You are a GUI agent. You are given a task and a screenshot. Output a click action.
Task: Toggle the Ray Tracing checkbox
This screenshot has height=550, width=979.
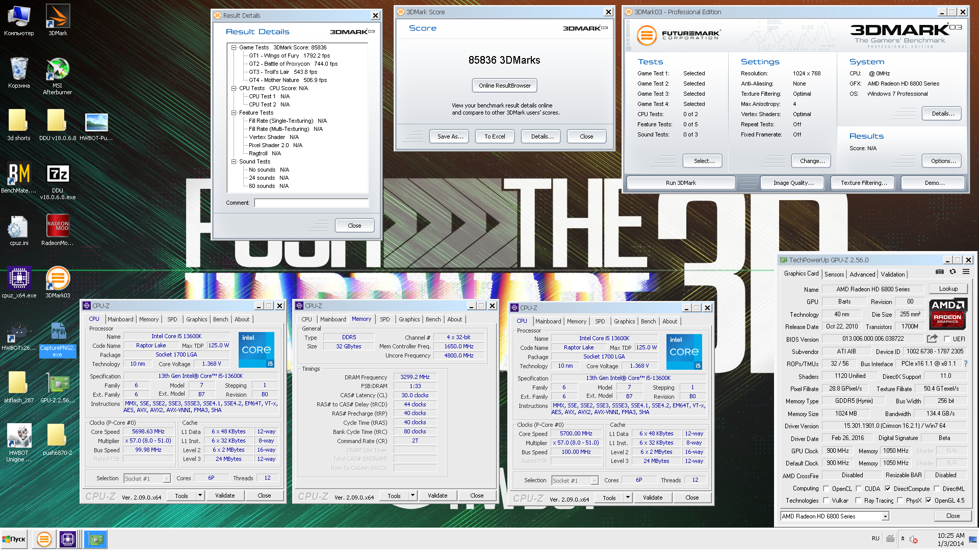[858, 501]
